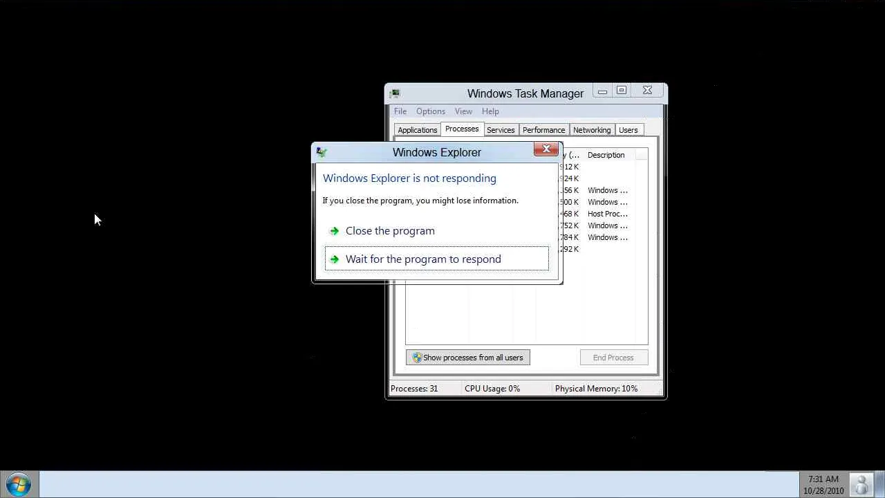Click the Task Manager title bar icon

pyautogui.click(x=395, y=93)
